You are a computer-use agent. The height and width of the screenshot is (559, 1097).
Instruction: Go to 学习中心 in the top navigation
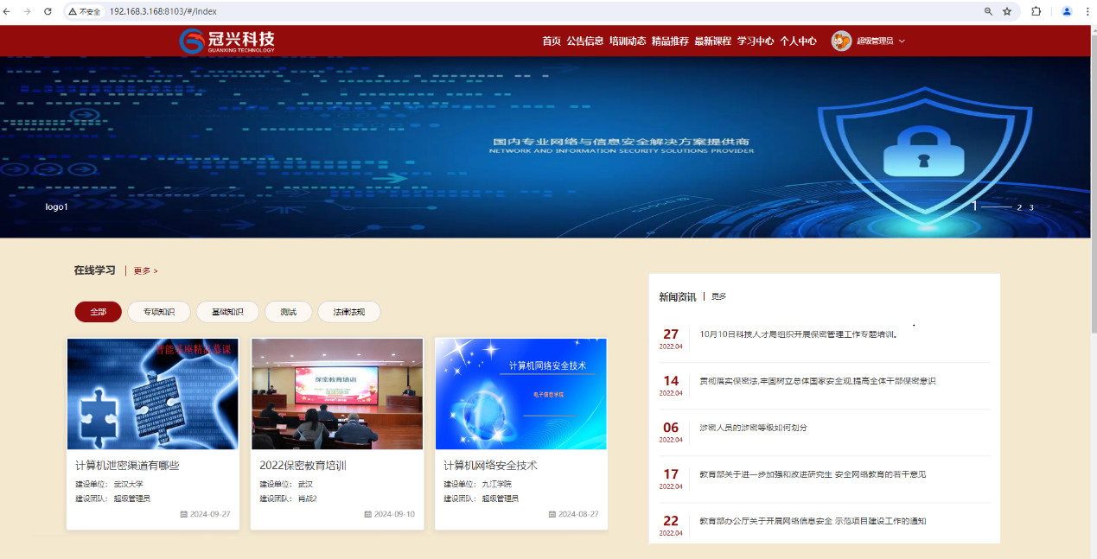[x=755, y=41]
